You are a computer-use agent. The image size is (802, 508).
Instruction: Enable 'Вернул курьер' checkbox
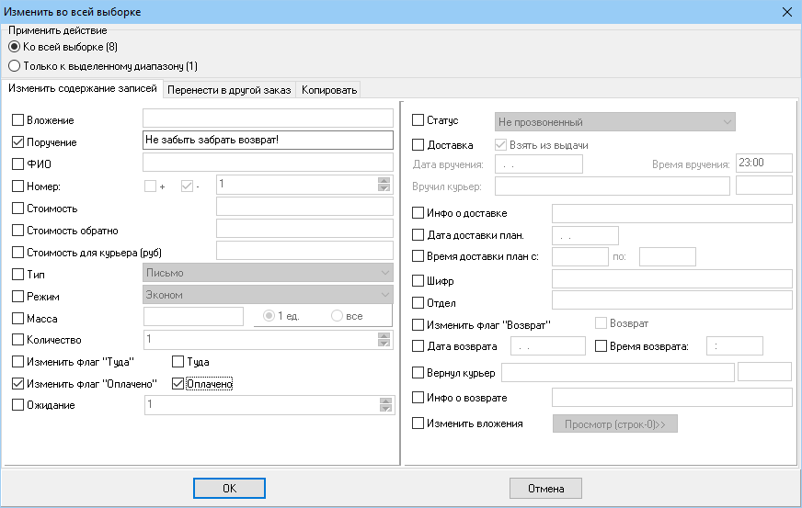click(418, 373)
